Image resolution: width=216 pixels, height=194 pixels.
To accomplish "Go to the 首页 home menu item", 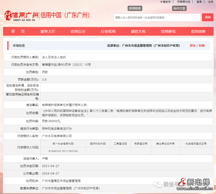I will click(18, 31).
